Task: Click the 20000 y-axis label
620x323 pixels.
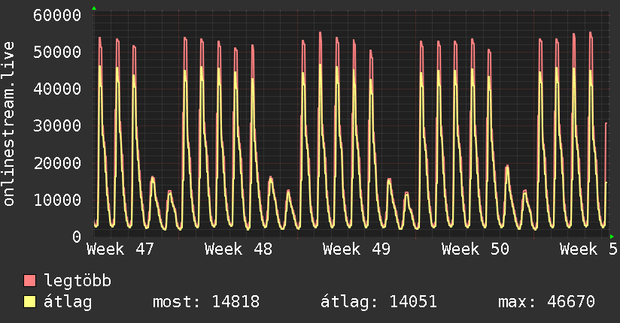Action: [57, 163]
